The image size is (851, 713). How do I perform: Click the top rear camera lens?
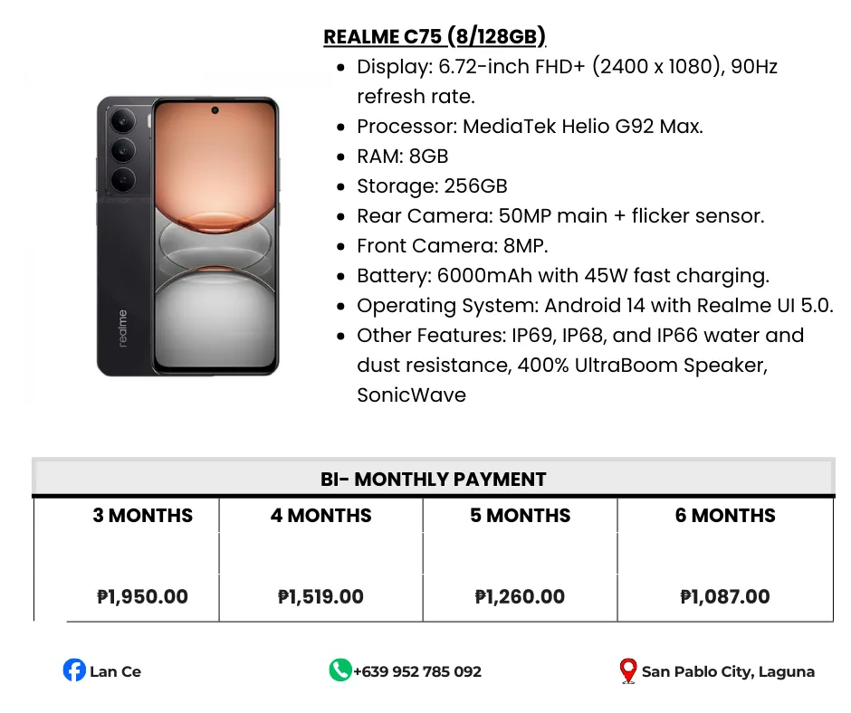click(x=123, y=120)
